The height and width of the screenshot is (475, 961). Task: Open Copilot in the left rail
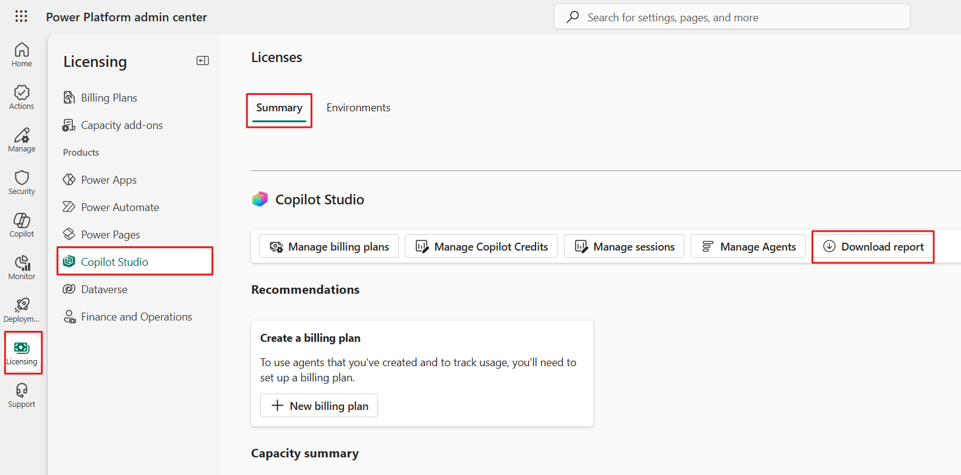click(x=22, y=225)
